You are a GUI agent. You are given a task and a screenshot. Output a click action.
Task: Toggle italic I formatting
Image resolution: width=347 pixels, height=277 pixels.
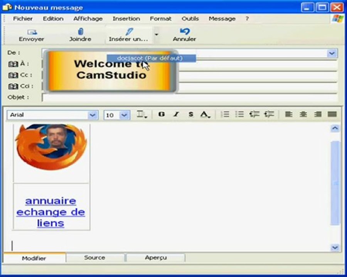(x=176, y=114)
